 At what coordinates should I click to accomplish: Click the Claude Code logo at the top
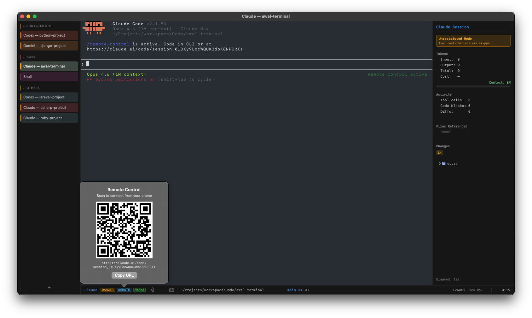(x=94, y=29)
